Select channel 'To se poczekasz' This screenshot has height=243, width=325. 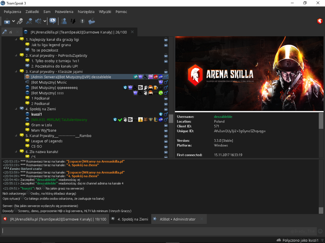coord(45,50)
